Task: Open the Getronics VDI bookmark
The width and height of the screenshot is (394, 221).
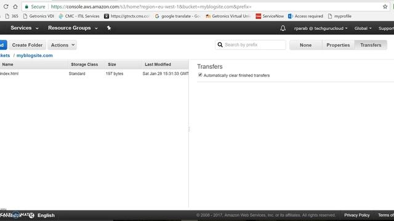Action: (38, 17)
